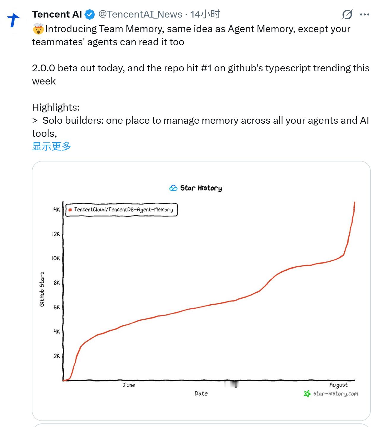Expand the post with 显示更多
Viewport: 377px width, 427px height.
pos(51,146)
